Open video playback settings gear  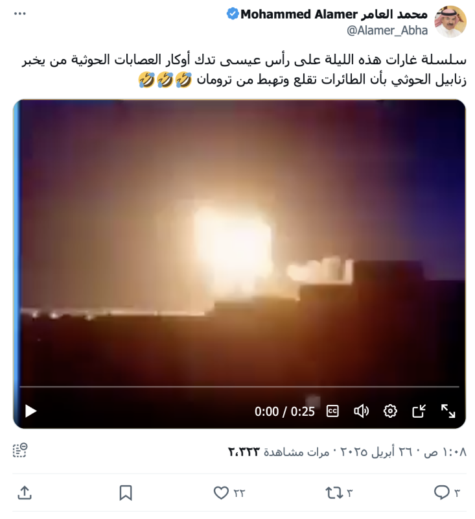pyautogui.click(x=390, y=411)
